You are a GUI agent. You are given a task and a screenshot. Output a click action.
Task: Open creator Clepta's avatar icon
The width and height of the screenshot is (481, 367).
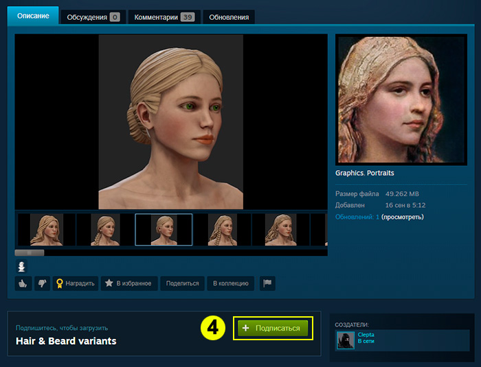click(344, 340)
